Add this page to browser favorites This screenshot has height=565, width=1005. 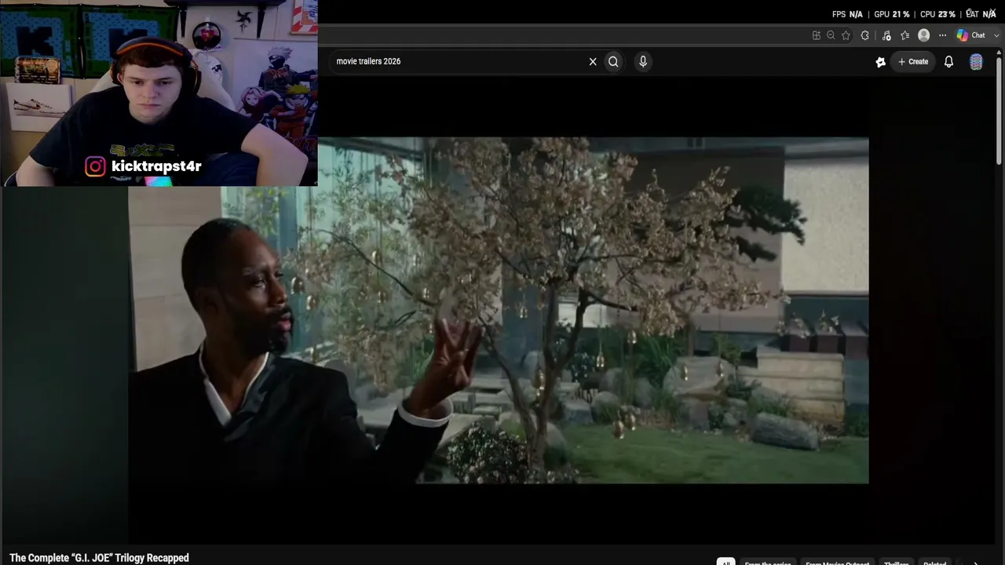[x=846, y=35]
